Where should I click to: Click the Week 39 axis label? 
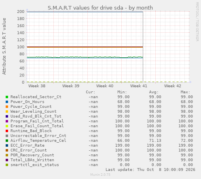pos(71,86)
